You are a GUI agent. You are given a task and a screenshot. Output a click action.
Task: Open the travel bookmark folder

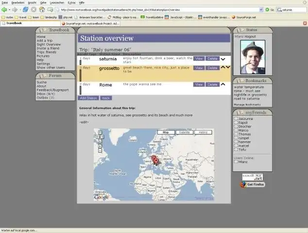click(20, 17)
